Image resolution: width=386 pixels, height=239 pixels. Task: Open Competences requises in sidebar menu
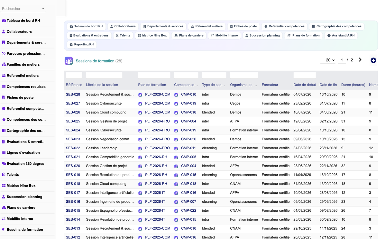click(x=26, y=87)
